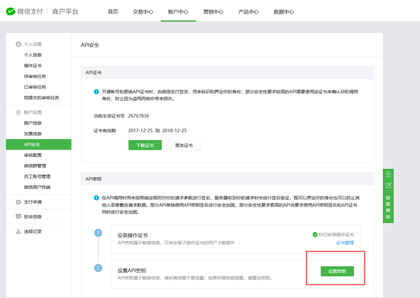Image resolution: width=420 pixels, height=298 pixels.
Task: Click the edit feedback icon on right edge
Action: click(388, 185)
